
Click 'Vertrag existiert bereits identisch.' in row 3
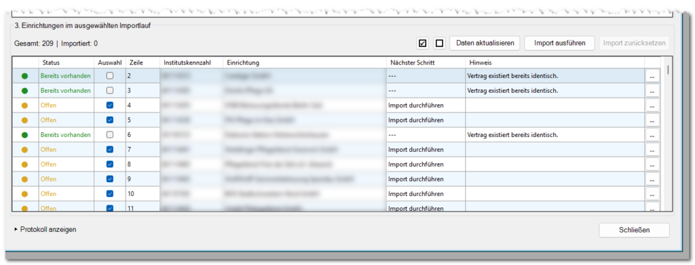512,90
